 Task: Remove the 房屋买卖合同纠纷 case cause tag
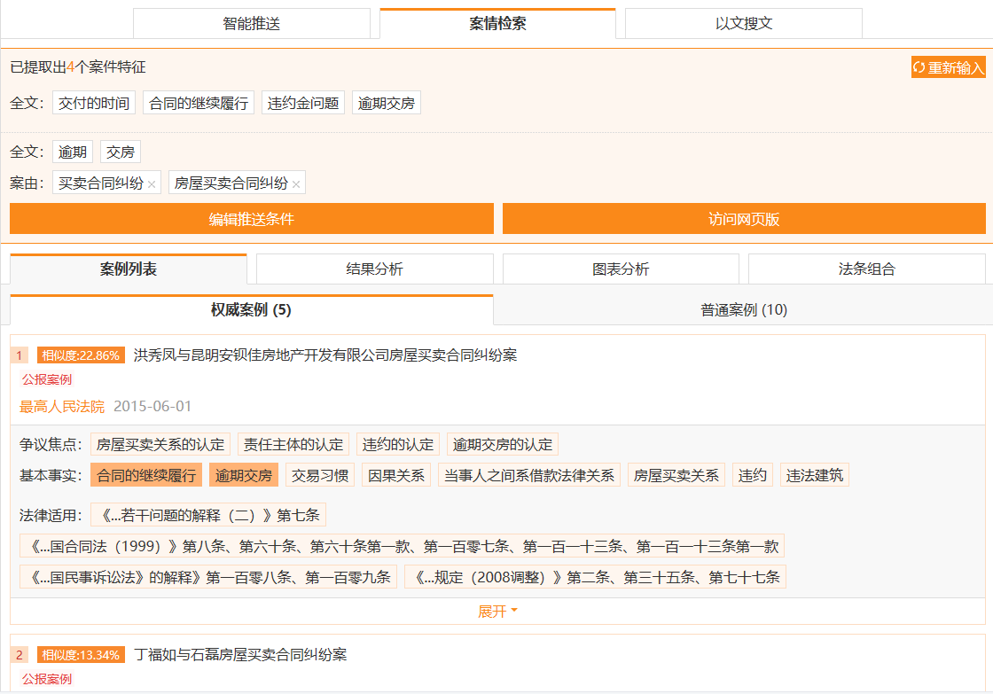(x=296, y=184)
